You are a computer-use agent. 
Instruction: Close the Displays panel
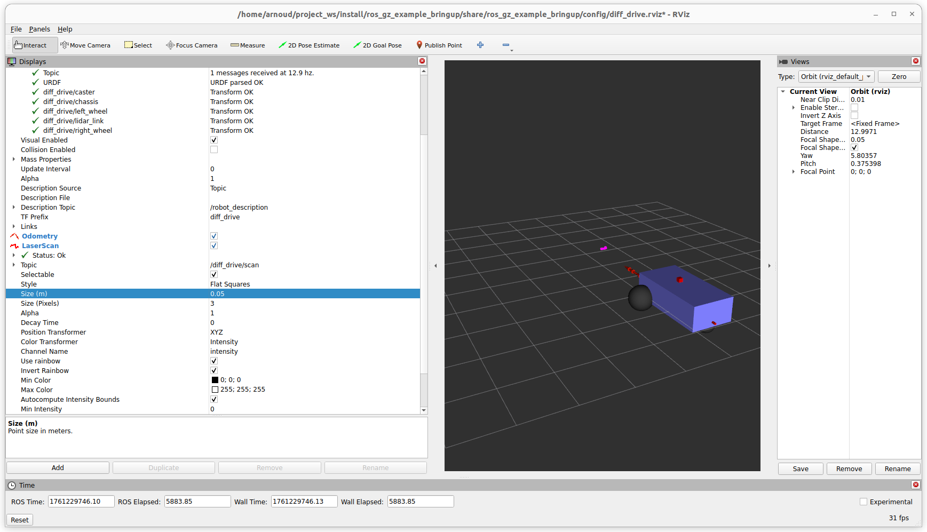tap(422, 61)
